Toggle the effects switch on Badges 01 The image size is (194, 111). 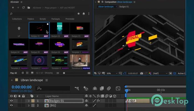pyautogui.click(x=98, y=101)
